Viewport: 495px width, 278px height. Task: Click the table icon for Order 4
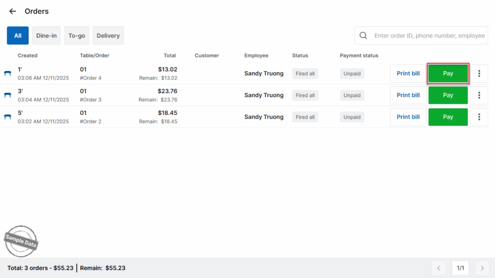8,73
